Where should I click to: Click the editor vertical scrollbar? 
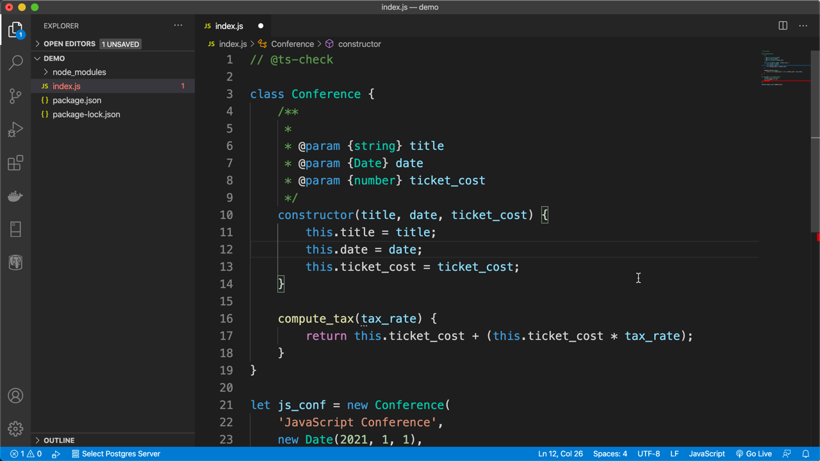tap(816, 141)
